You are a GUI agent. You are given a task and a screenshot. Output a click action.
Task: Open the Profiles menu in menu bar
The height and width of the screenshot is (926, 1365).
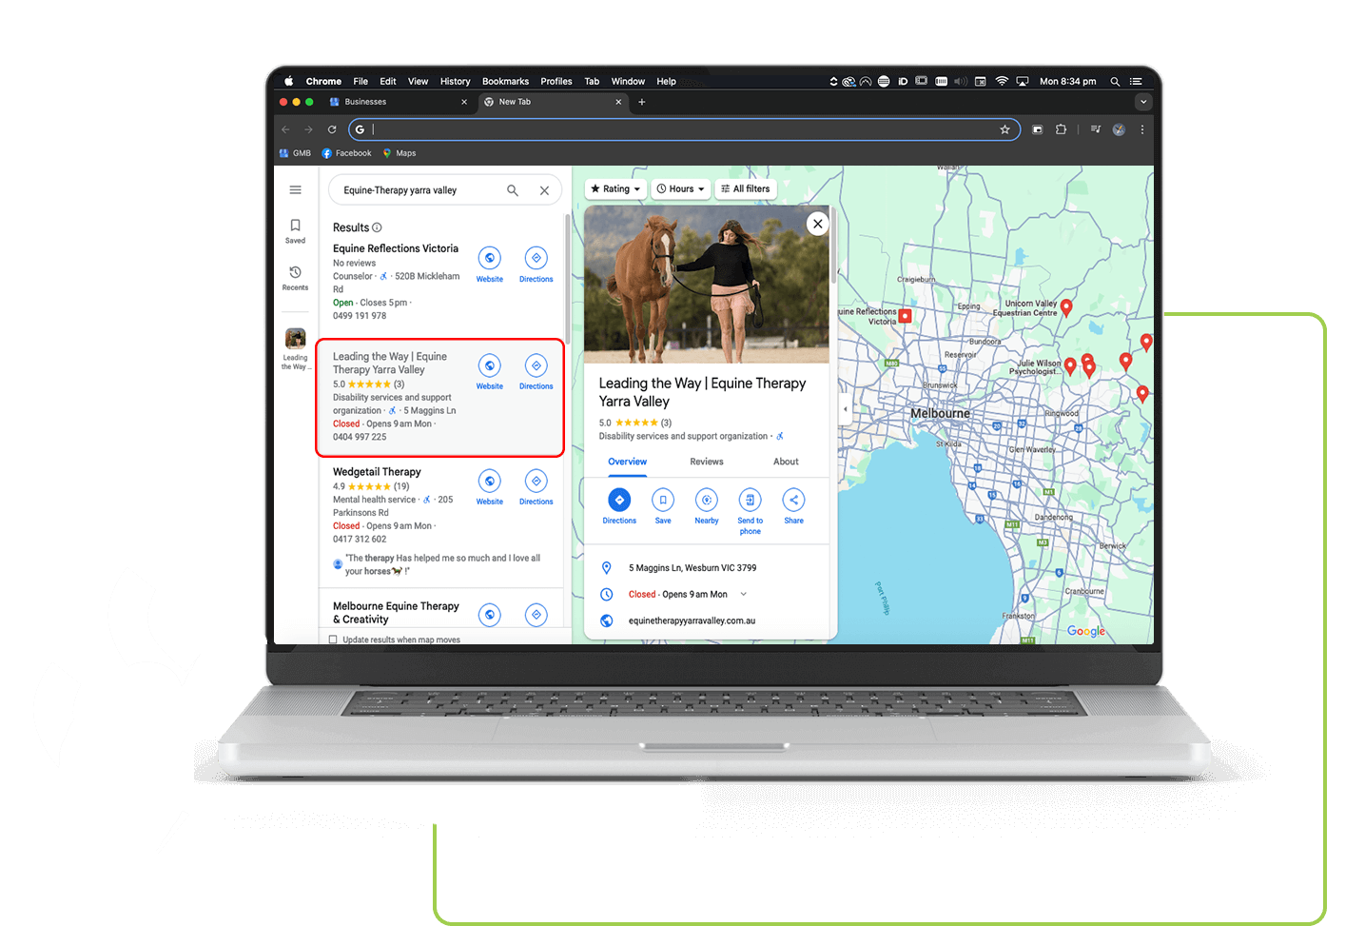coord(556,82)
